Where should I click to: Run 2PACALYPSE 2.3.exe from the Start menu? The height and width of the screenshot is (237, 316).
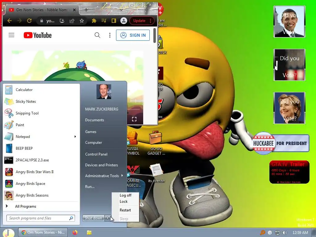point(41,160)
